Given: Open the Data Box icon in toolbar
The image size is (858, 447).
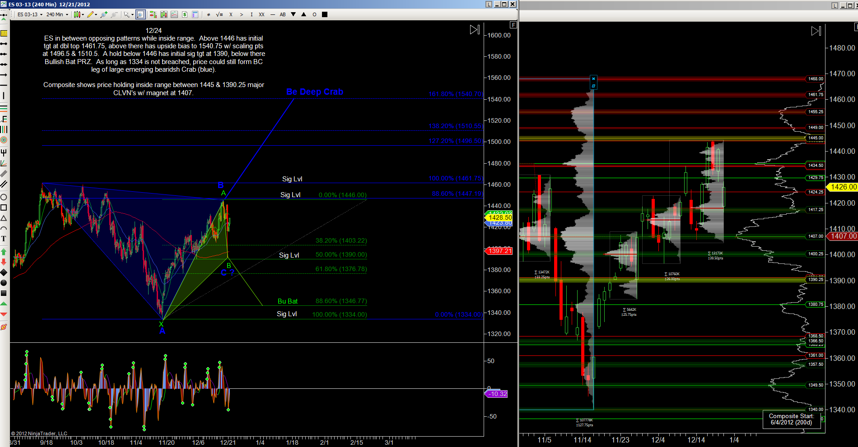Looking at the screenshot, I should [195, 14].
